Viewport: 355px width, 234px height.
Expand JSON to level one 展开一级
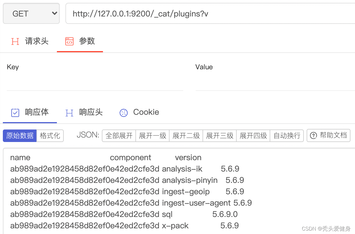click(x=152, y=136)
